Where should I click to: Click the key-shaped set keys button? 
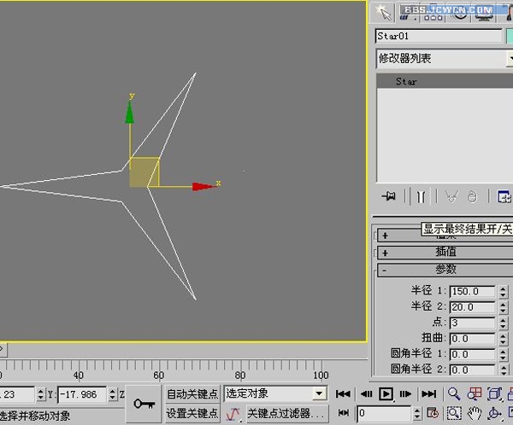pos(144,403)
